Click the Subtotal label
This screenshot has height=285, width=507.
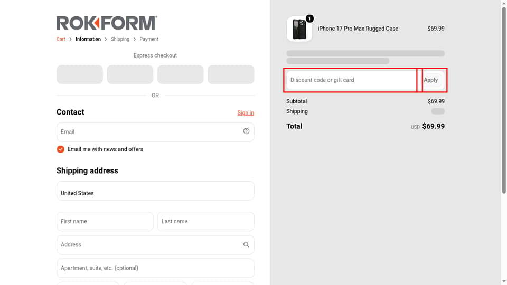[x=296, y=101]
